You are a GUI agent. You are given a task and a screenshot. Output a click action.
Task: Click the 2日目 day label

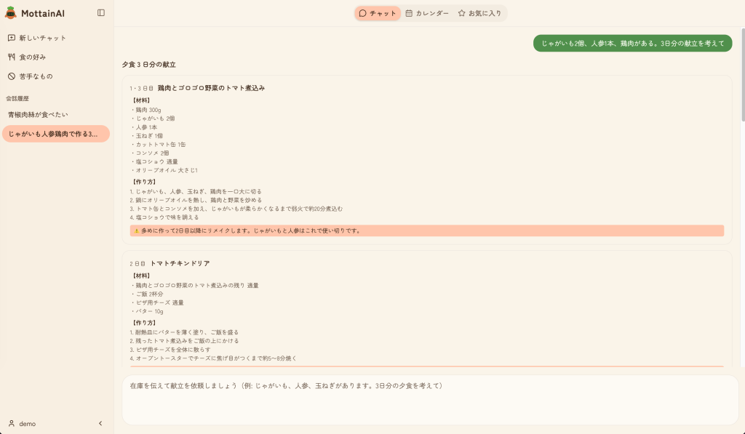(138, 264)
